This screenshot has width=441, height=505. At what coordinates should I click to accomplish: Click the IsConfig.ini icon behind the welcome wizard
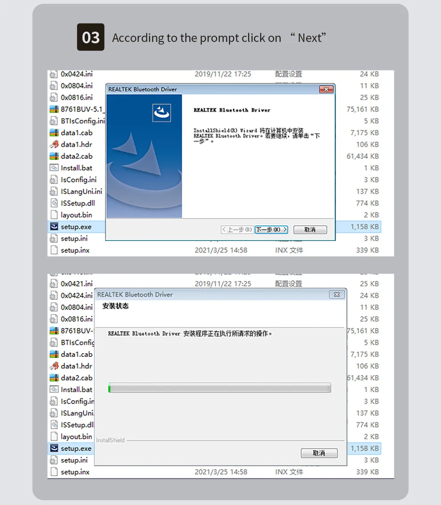pyautogui.click(x=54, y=180)
